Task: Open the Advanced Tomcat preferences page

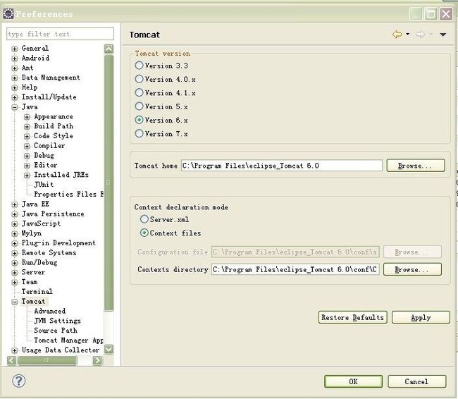Action: (x=49, y=311)
